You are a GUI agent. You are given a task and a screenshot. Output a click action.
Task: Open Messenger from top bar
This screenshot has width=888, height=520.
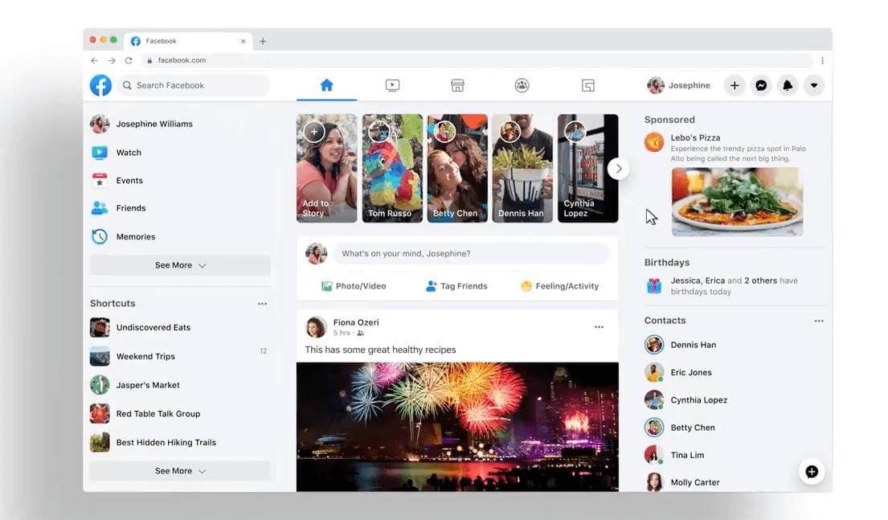[760, 85]
